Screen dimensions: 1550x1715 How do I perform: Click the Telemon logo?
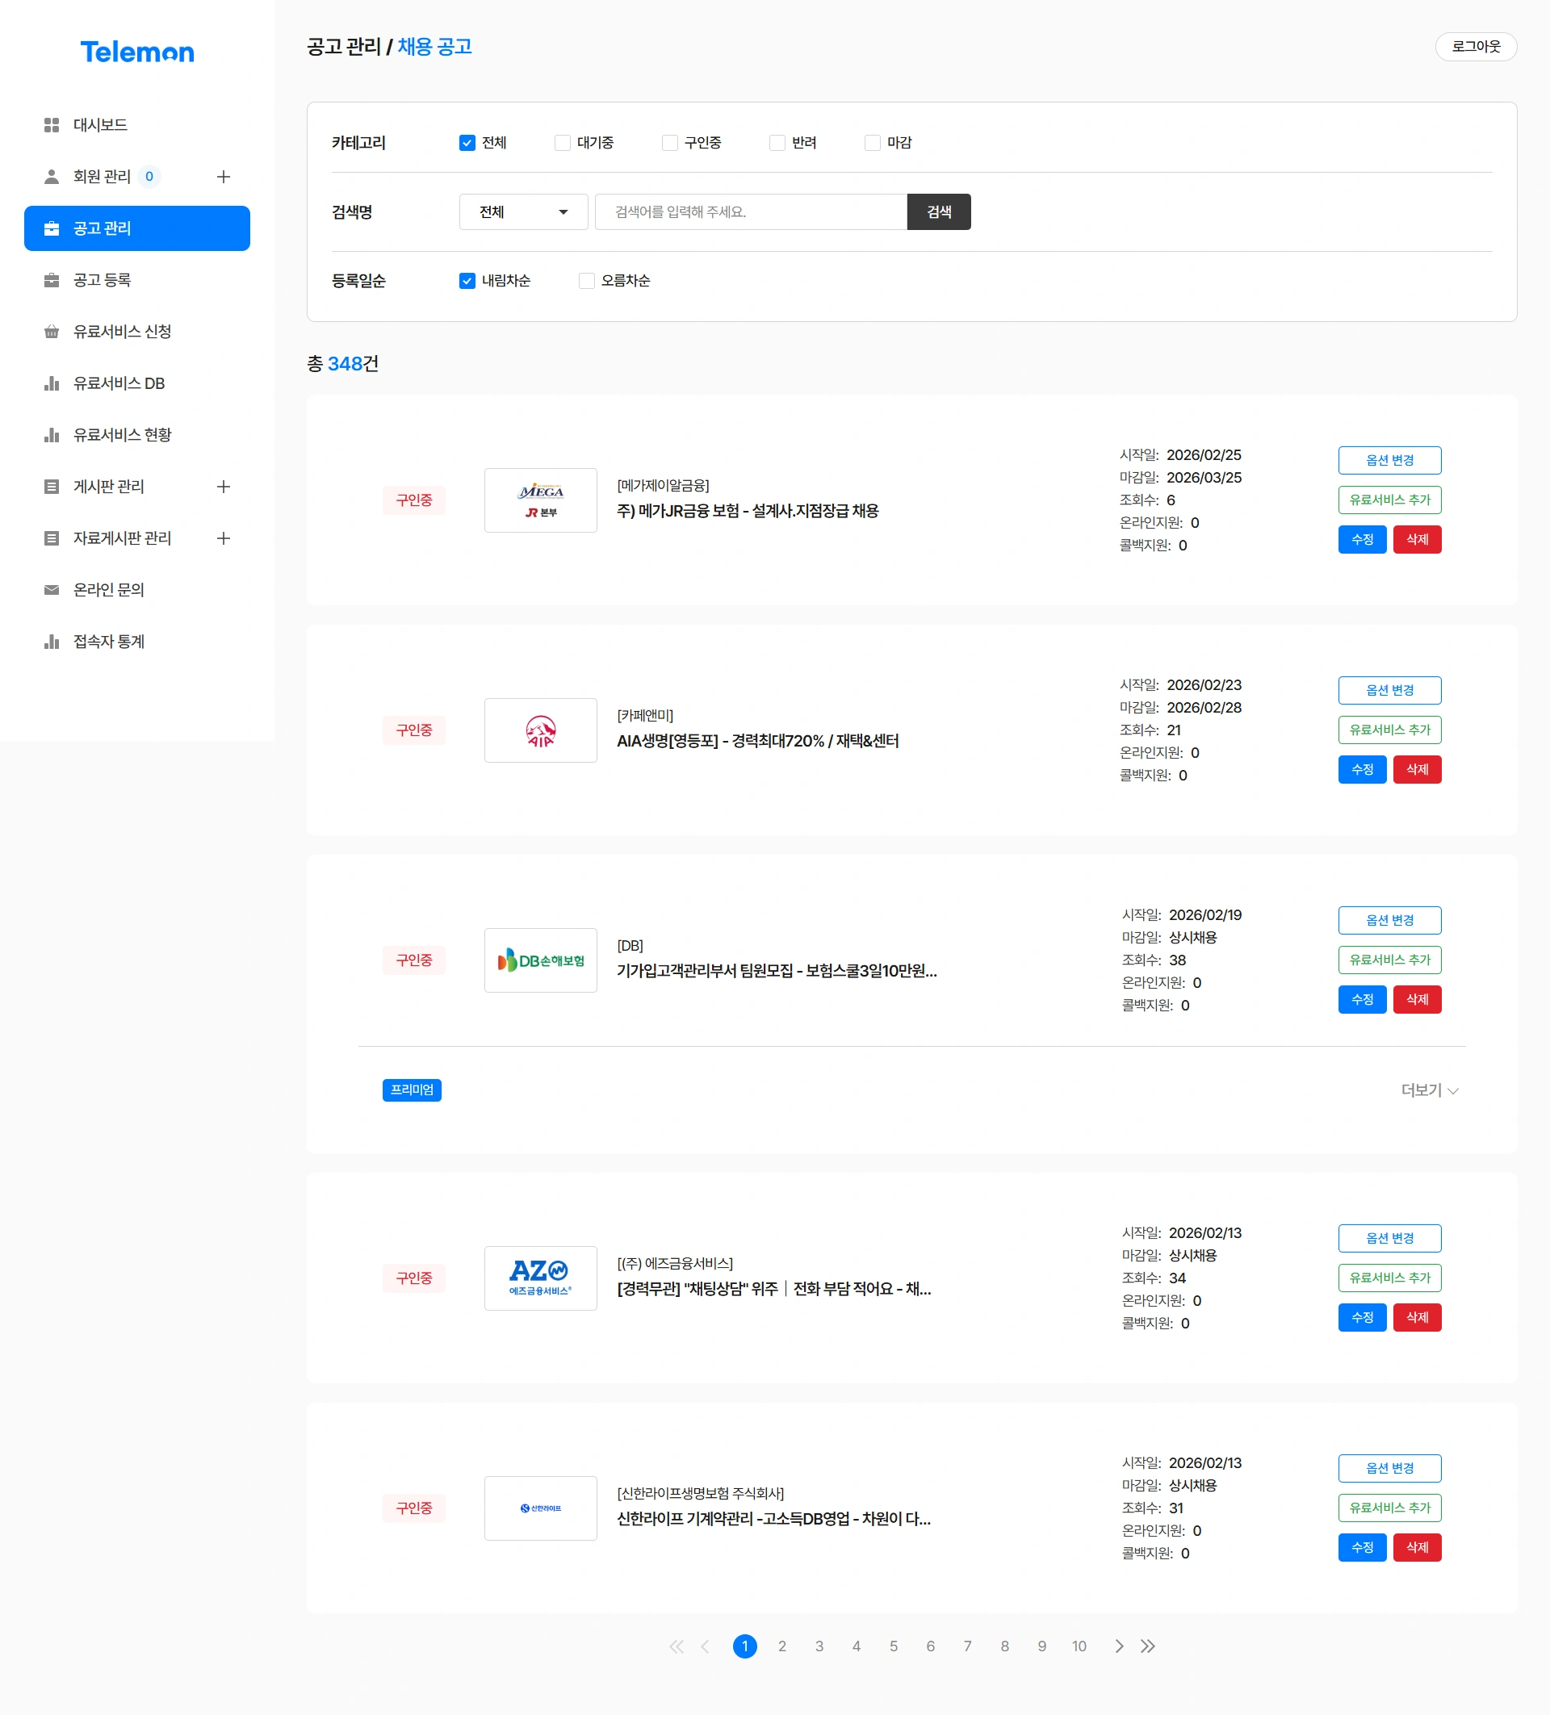137,52
